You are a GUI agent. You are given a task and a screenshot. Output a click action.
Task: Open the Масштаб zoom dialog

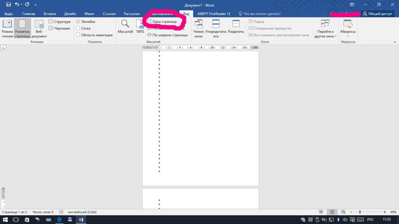pyautogui.click(x=125, y=26)
